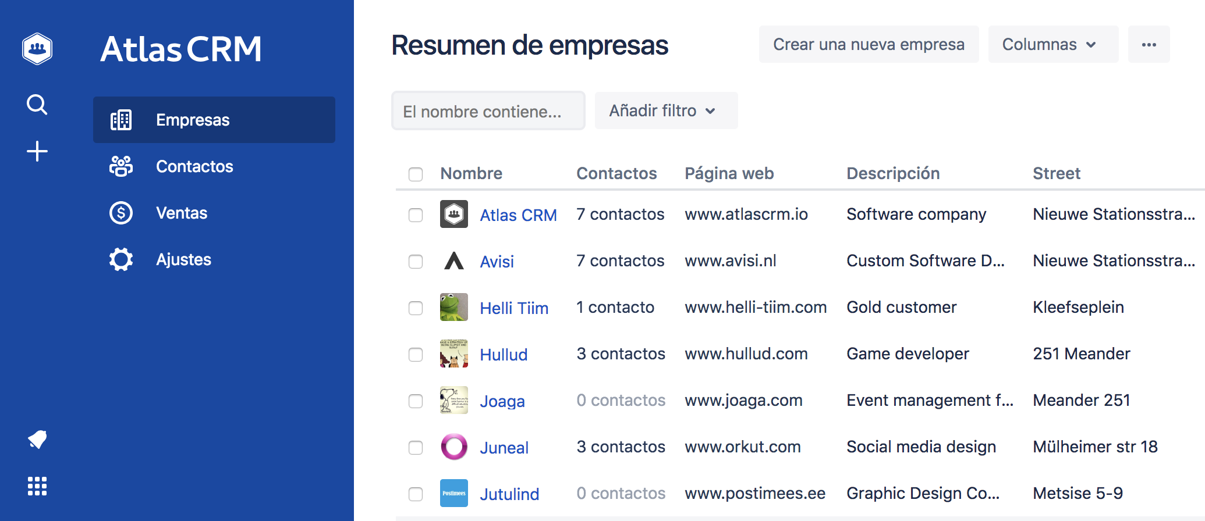Click the Jutulind Postimees logo
1205x521 pixels.
[x=454, y=493]
